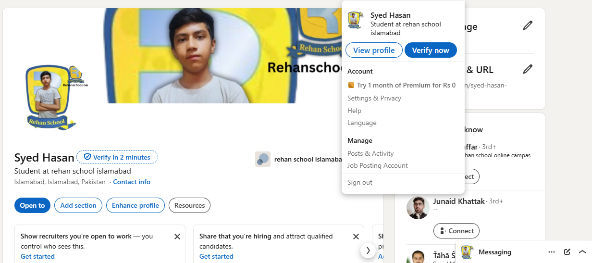Select Try 1 month of Premium offer
The height and width of the screenshot is (263, 592).
click(x=402, y=86)
